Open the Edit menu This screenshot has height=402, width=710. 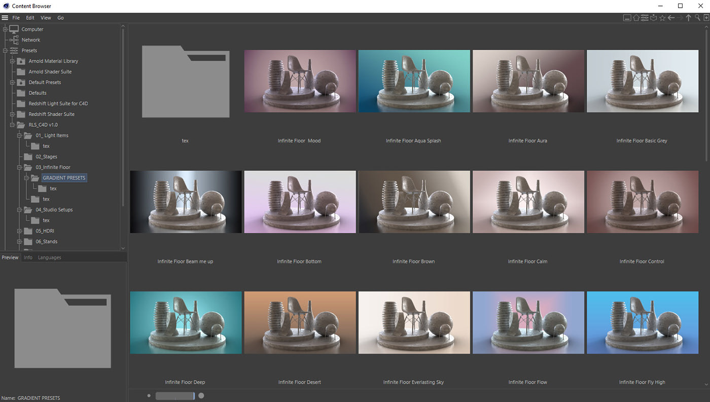click(x=30, y=18)
